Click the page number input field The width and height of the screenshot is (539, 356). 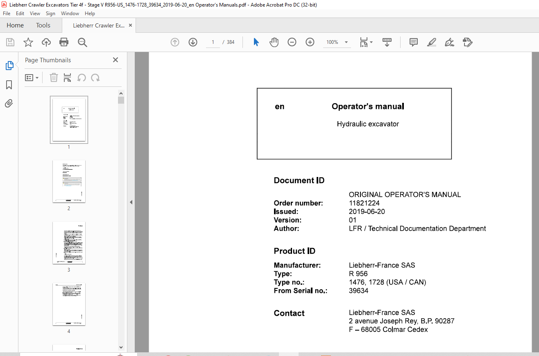click(x=213, y=42)
